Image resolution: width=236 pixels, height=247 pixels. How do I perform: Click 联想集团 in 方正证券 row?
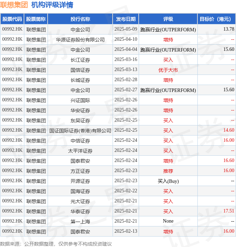tap(36, 171)
